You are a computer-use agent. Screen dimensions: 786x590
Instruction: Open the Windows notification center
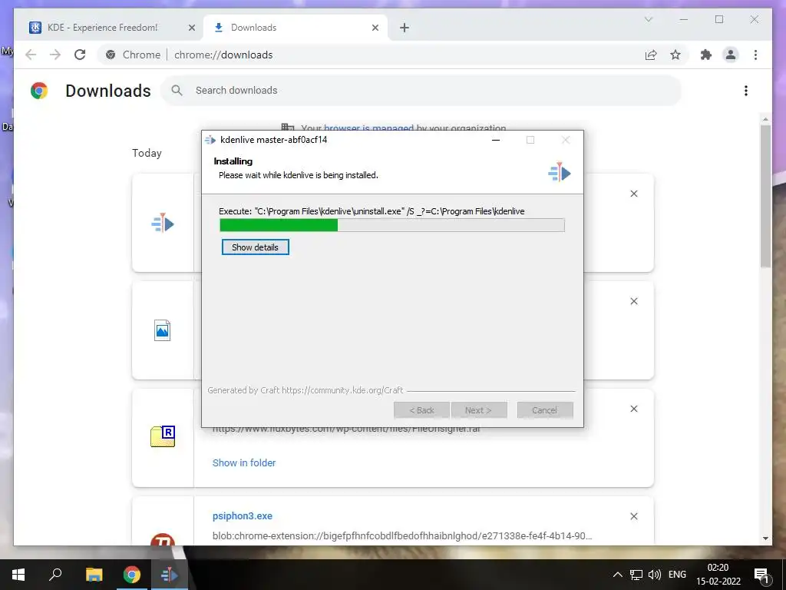tap(761, 575)
